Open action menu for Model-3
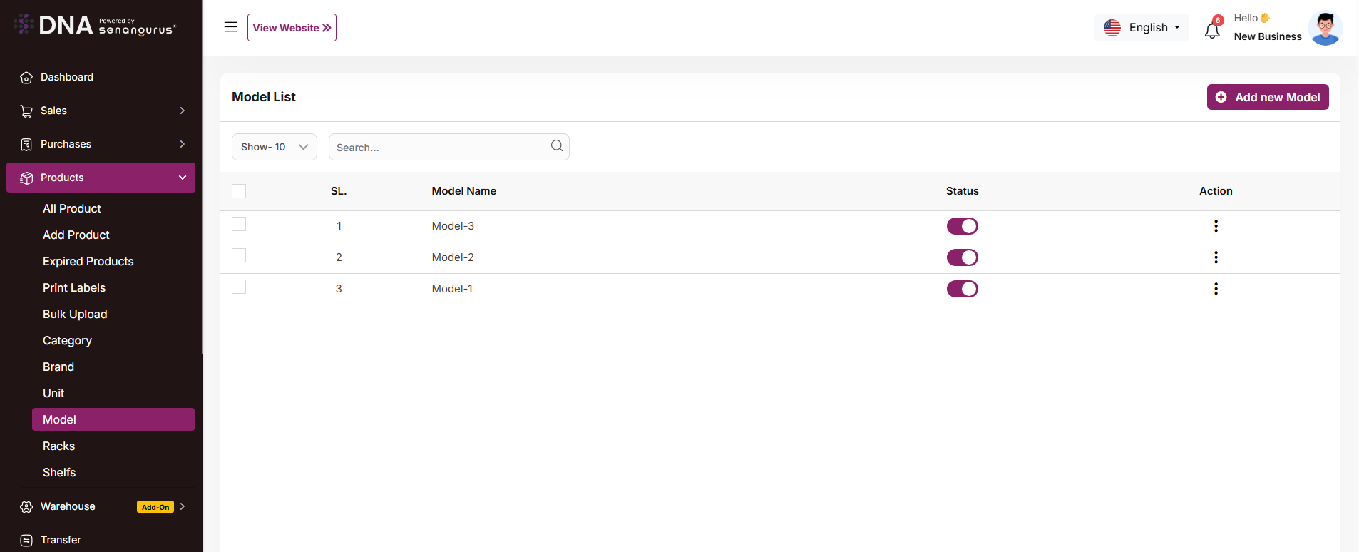The image size is (1359, 552). tap(1216, 226)
